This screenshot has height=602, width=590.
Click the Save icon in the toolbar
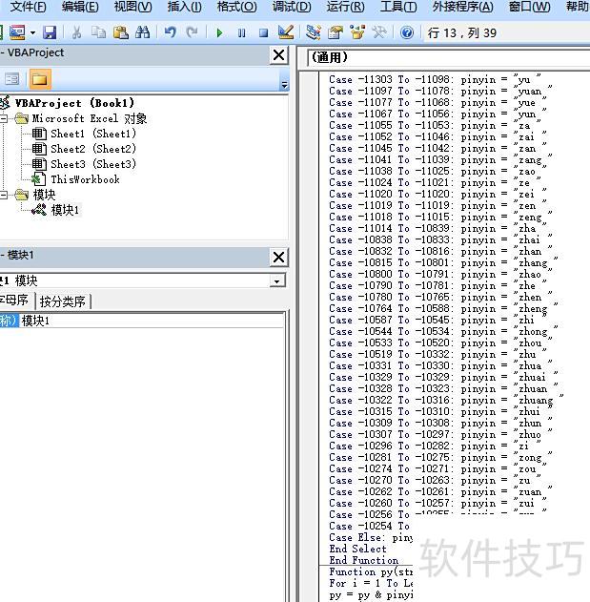(50, 32)
